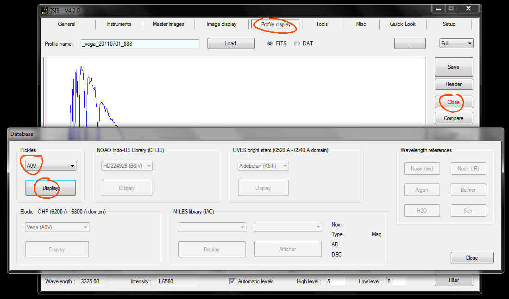Open the Quick Look tab
The image size is (509, 299).
pos(402,24)
